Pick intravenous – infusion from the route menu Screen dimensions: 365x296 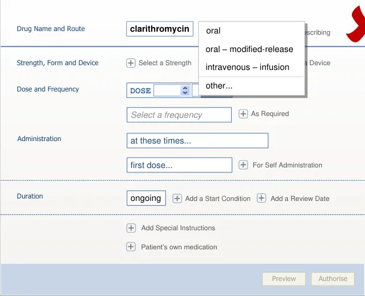pyautogui.click(x=247, y=67)
